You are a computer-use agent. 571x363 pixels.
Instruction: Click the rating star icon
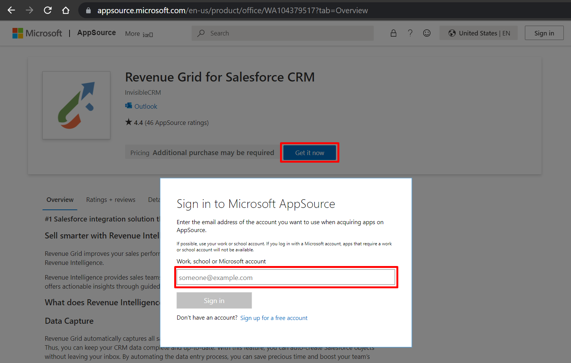pyautogui.click(x=128, y=122)
